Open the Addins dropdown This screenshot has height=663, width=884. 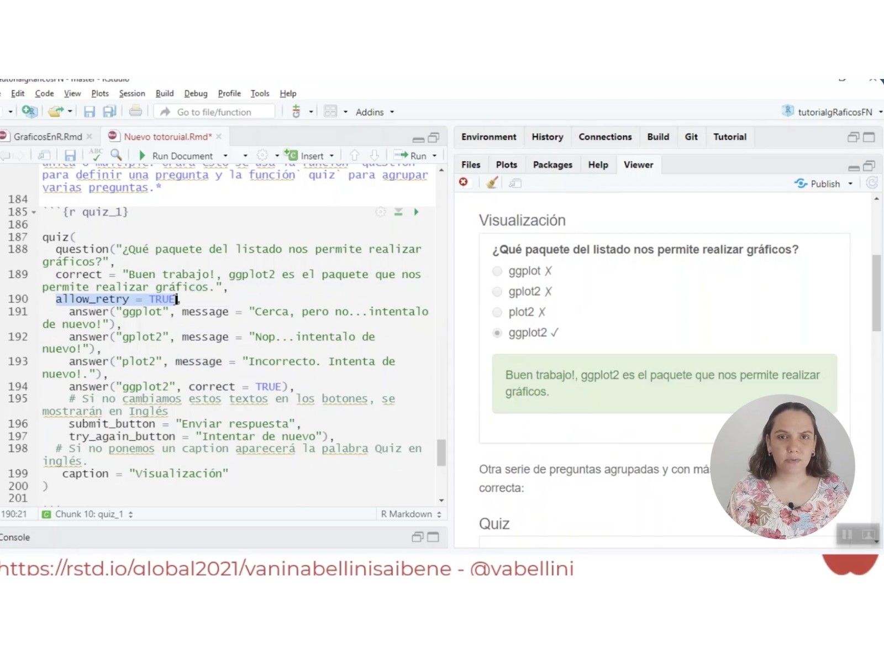click(x=375, y=112)
